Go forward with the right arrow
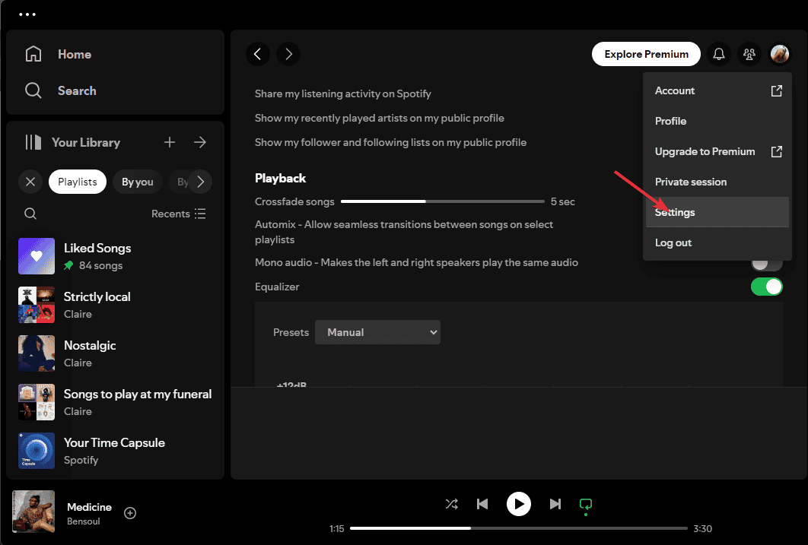This screenshot has height=545, width=808. (288, 54)
